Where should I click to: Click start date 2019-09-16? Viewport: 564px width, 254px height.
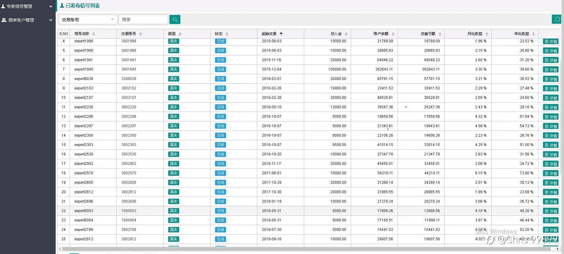tap(271, 239)
